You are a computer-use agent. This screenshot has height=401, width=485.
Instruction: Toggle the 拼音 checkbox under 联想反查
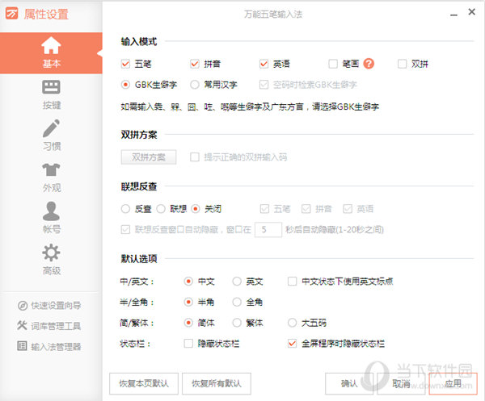pyautogui.click(x=306, y=209)
